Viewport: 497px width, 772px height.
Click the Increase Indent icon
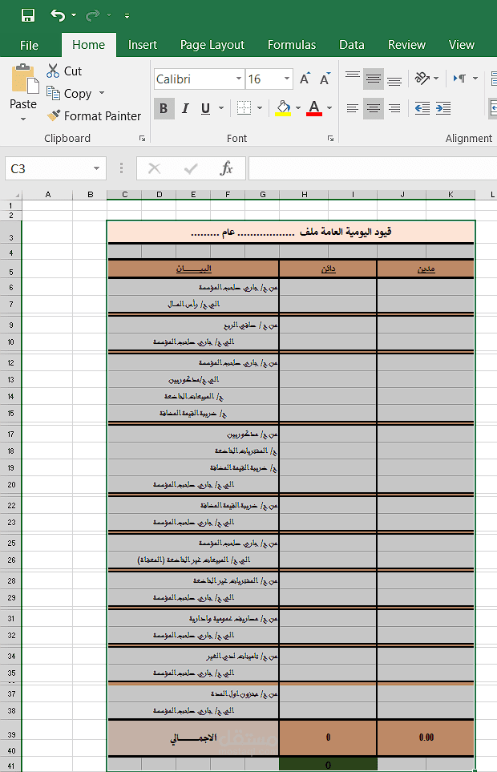443,108
